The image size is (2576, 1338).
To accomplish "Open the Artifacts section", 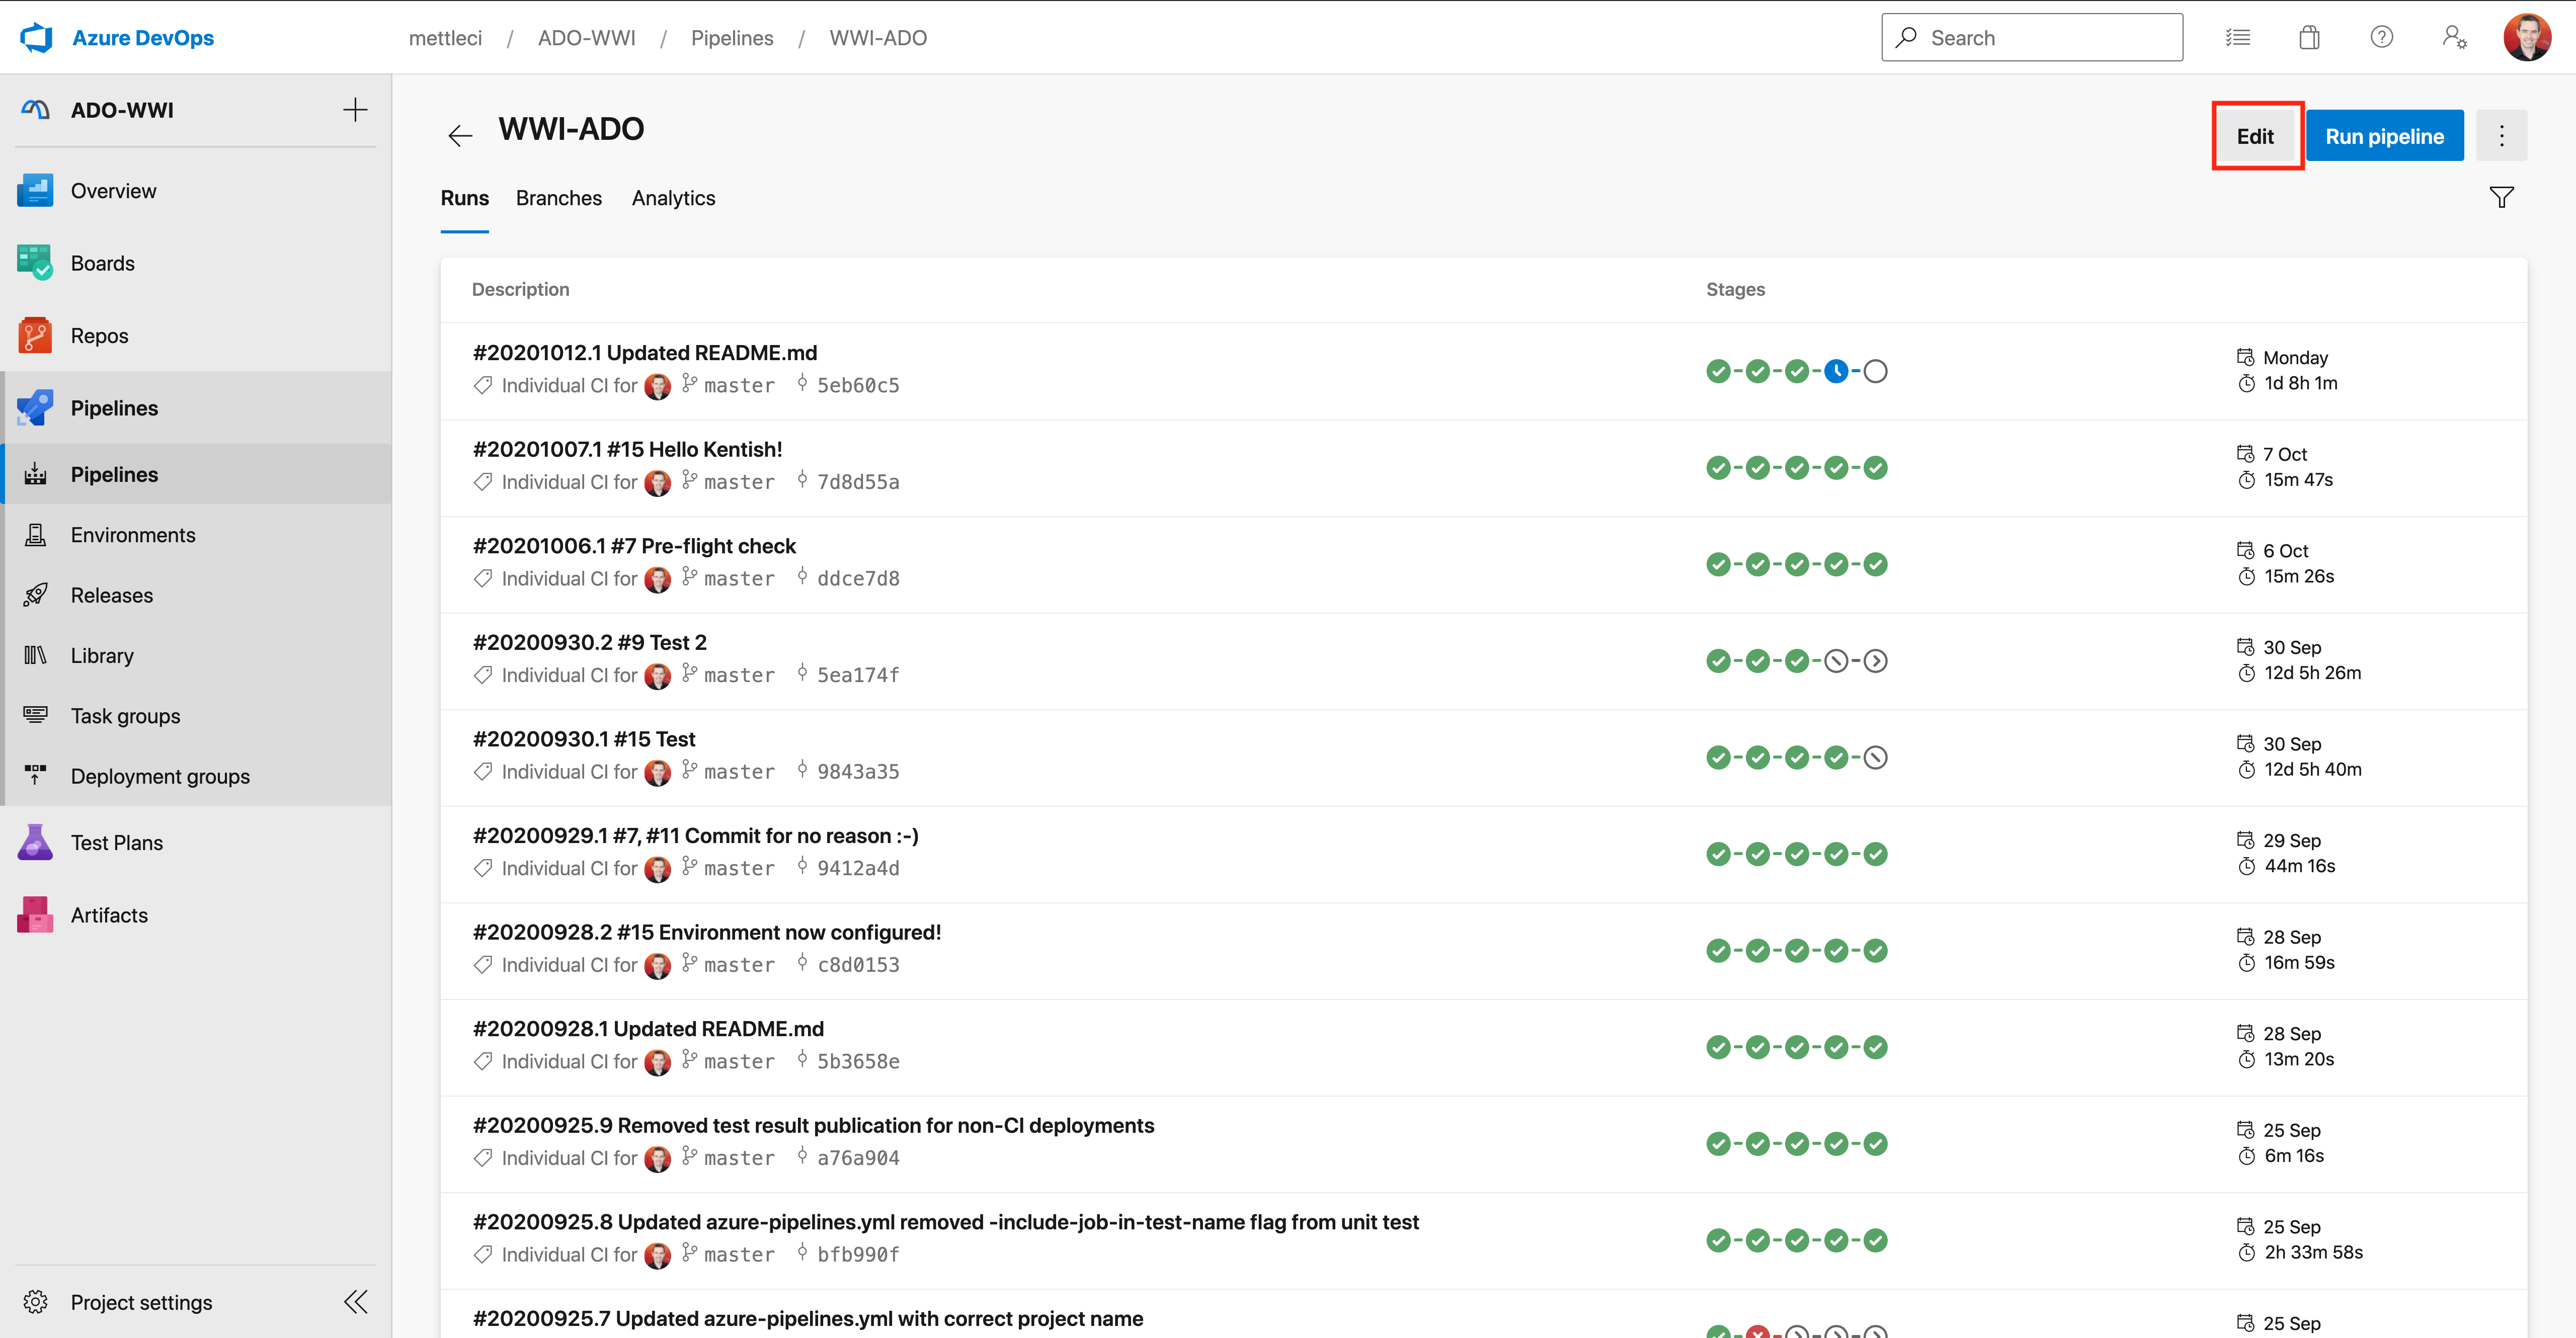I will [x=109, y=914].
